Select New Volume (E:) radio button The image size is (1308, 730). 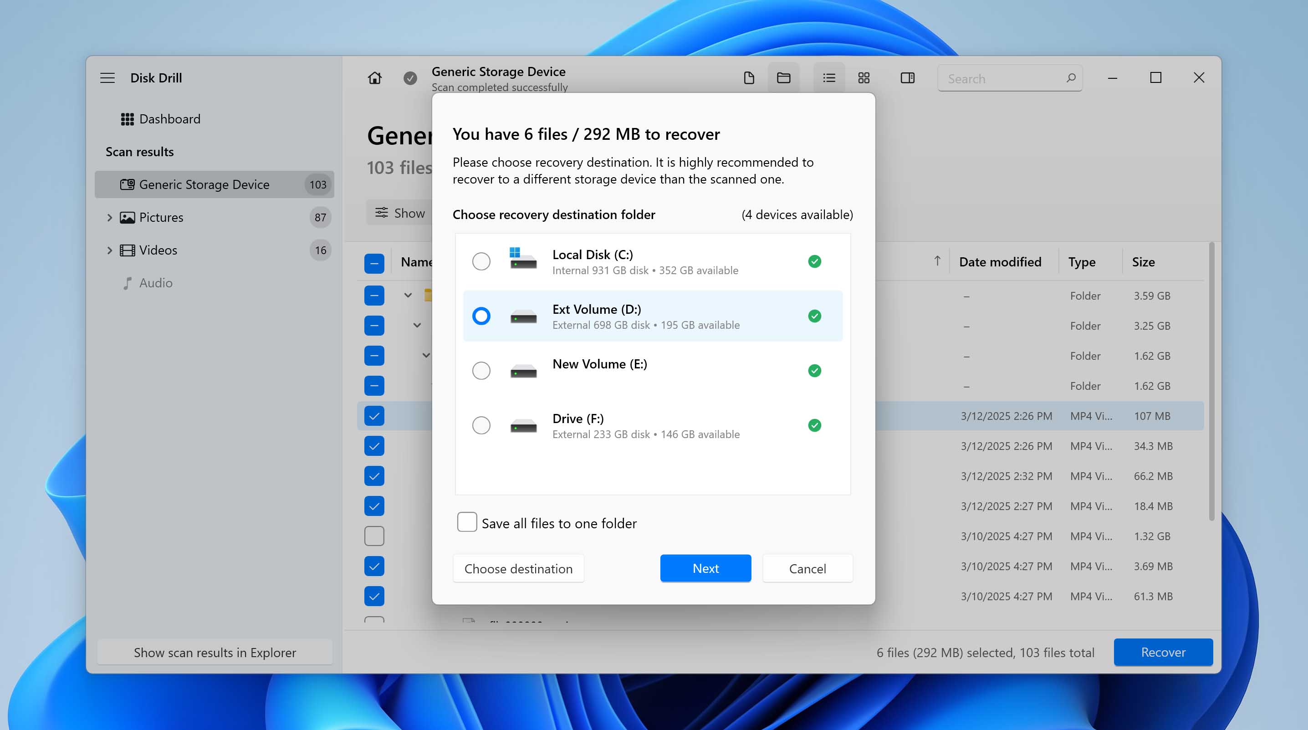(x=481, y=371)
